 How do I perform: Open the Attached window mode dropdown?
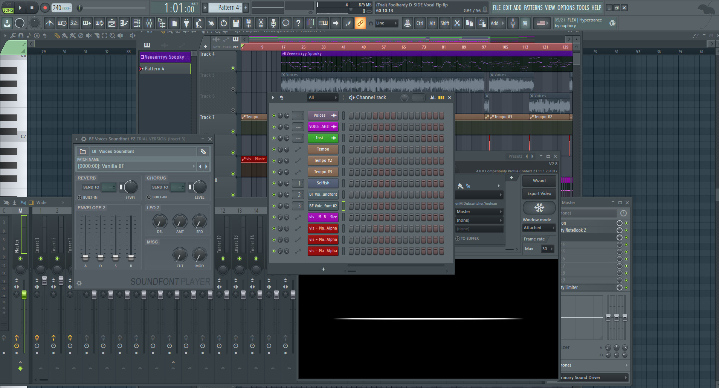click(539, 228)
